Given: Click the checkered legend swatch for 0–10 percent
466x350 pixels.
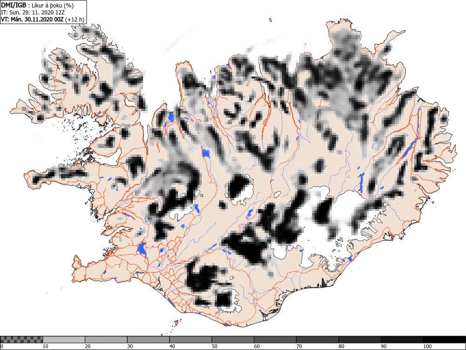Looking at the screenshot, I should 22,340.
